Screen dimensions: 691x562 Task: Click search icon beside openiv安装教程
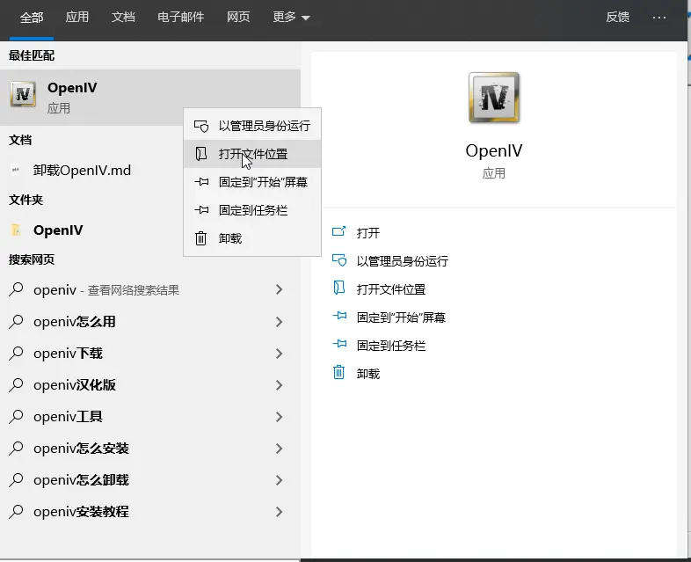[16, 511]
